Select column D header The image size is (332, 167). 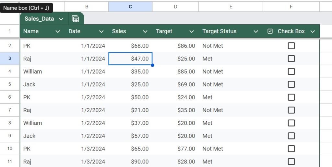(x=175, y=6)
